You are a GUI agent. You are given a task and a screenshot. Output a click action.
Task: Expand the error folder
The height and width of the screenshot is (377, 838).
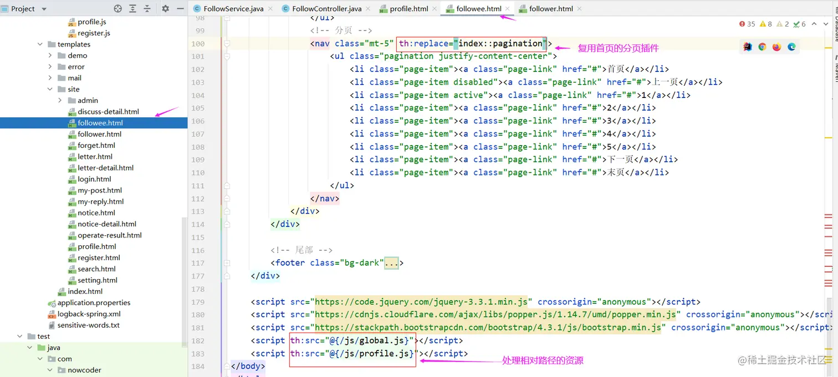pos(50,66)
